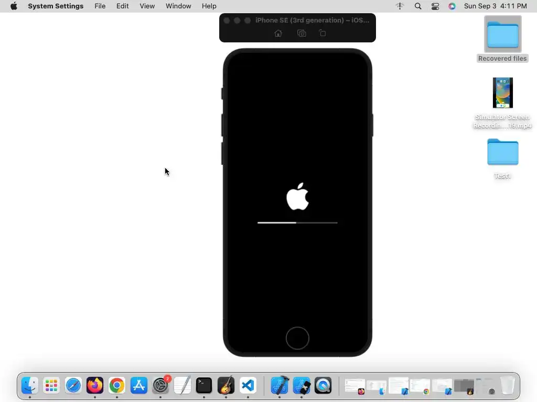
Task: Open the View menu
Action: coord(147,6)
